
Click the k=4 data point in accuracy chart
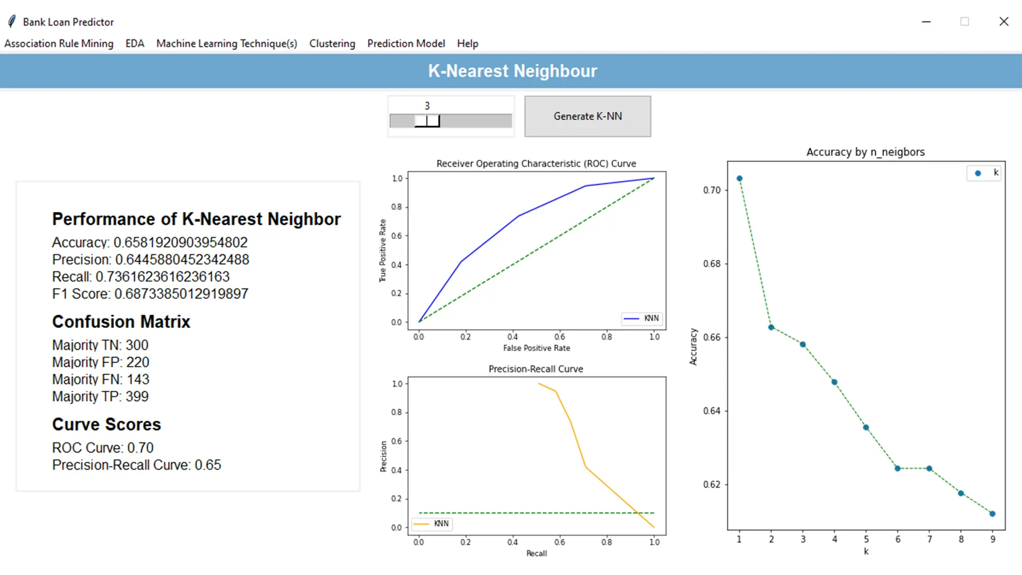point(835,382)
